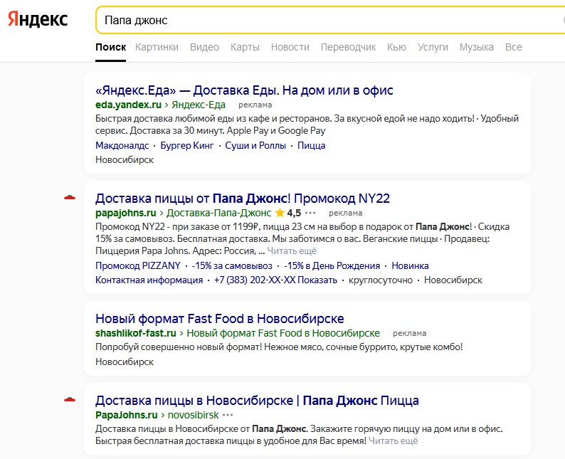Click the eda.yandex.ru domain link

click(128, 105)
